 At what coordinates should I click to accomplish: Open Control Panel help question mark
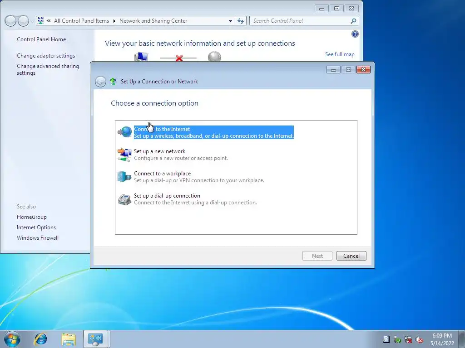coord(355,34)
